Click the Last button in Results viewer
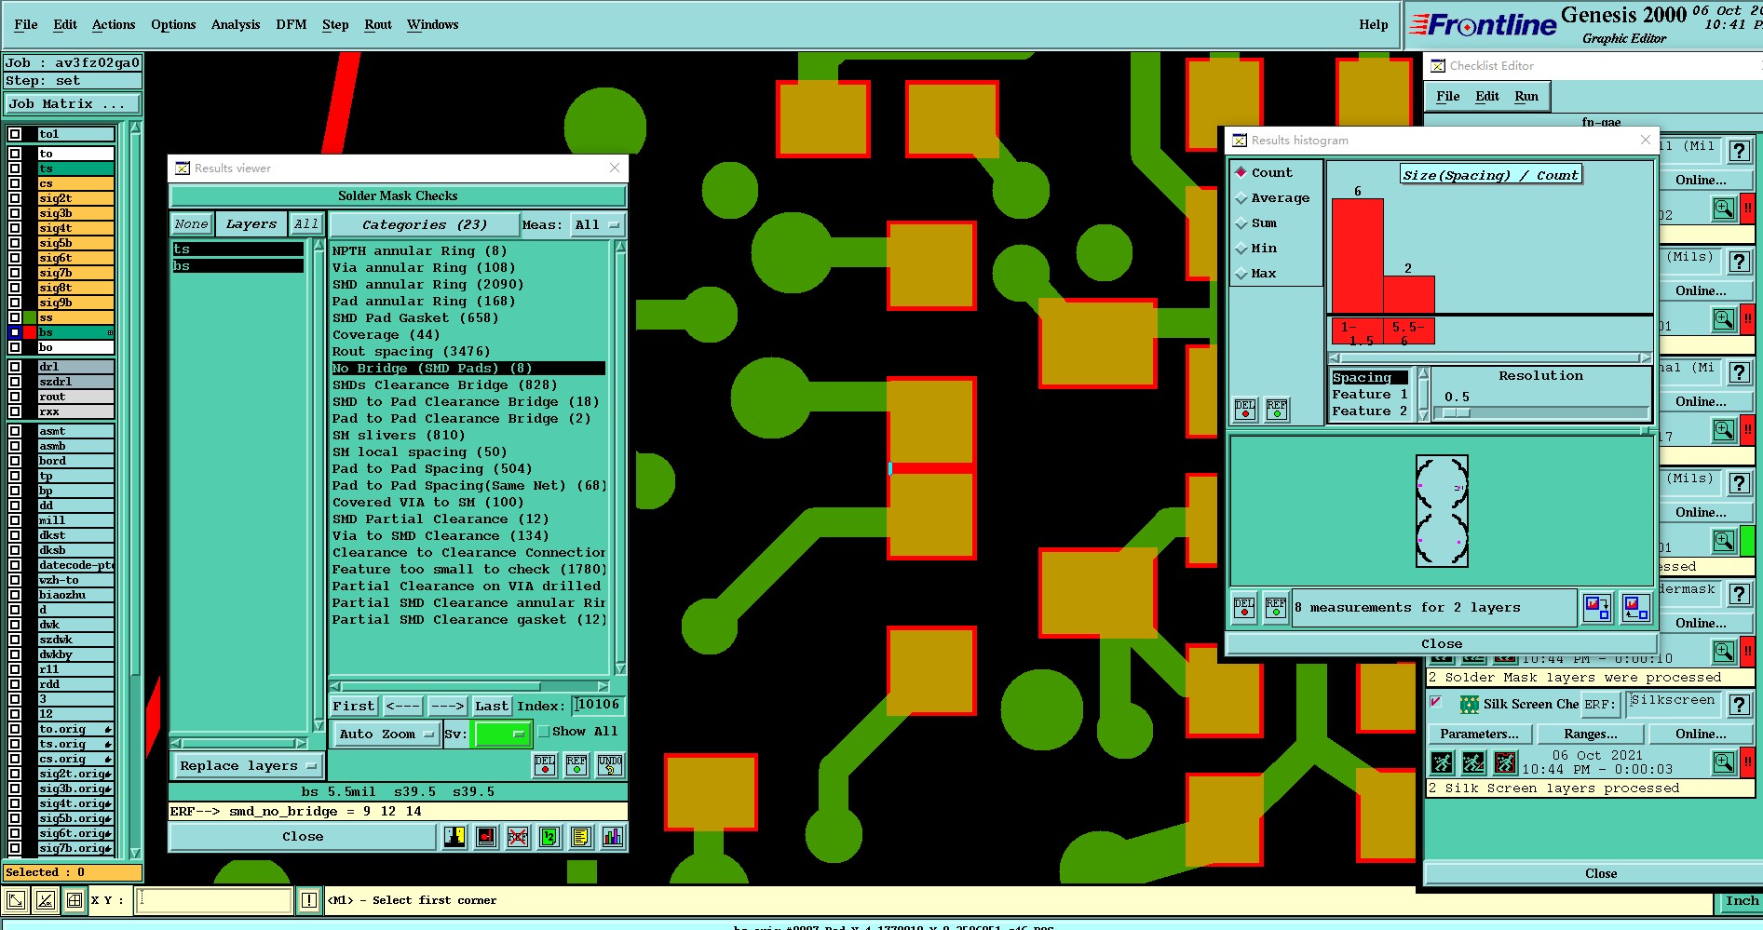The height and width of the screenshot is (930, 1763). click(x=492, y=707)
